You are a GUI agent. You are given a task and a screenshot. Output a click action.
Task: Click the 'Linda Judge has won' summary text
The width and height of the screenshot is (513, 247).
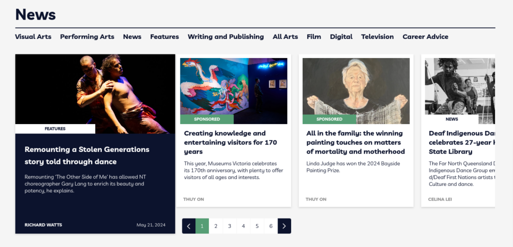click(353, 167)
